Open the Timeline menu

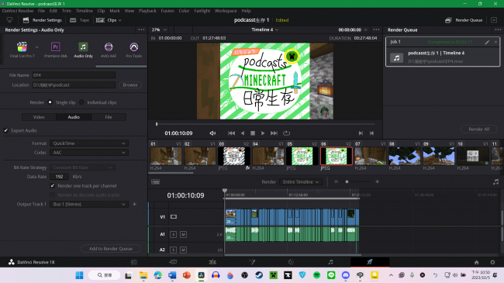tap(84, 11)
